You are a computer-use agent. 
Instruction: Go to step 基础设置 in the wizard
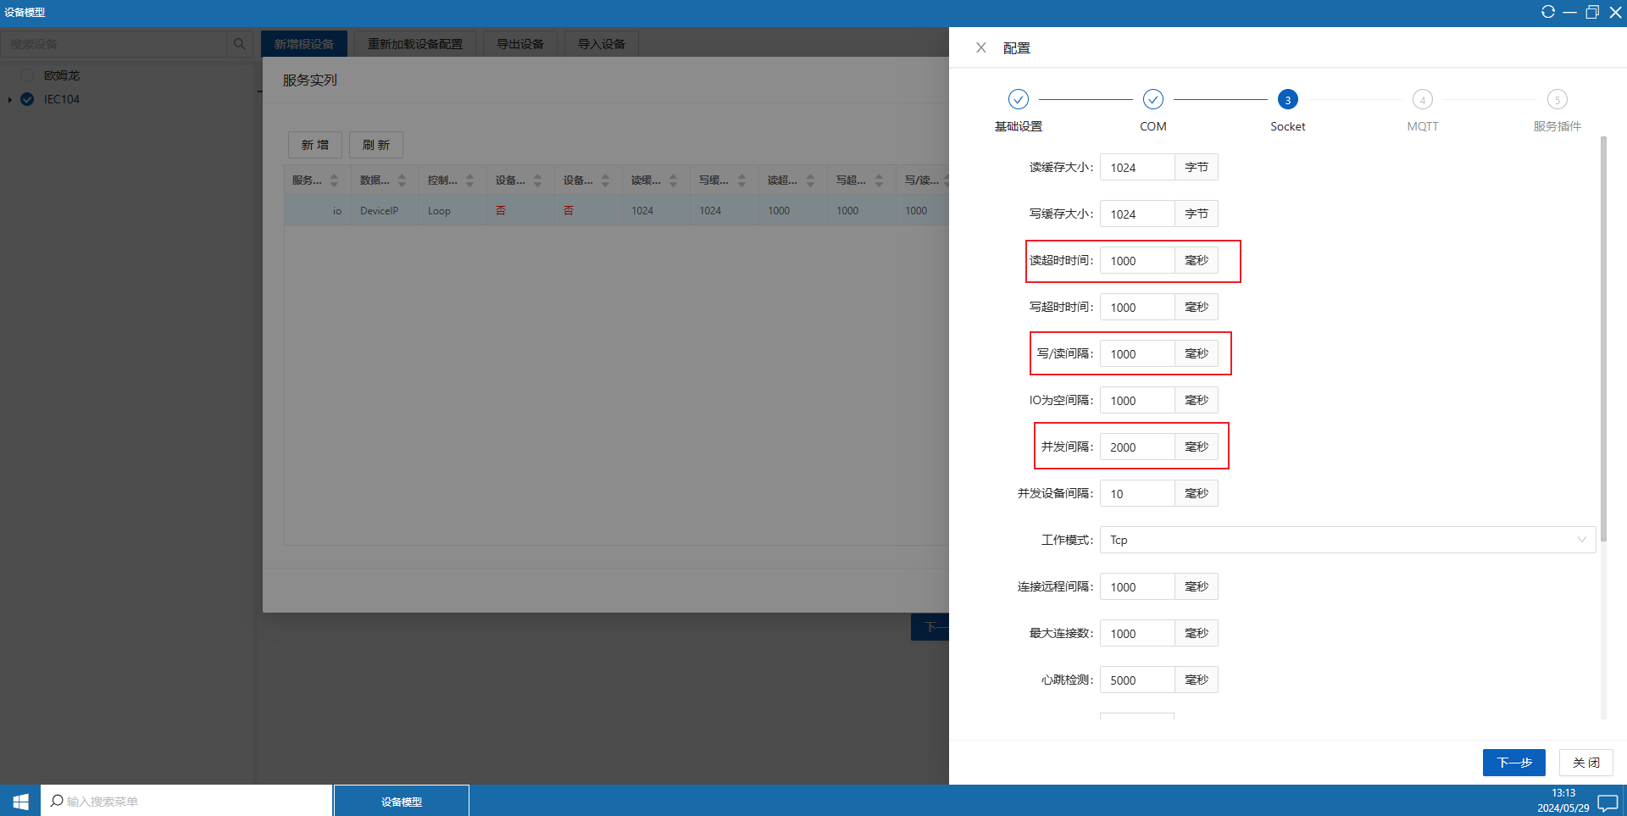click(x=1019, y=99)
